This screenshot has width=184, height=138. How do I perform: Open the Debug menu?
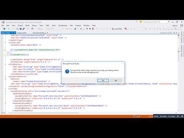click(x=34, y=25)
